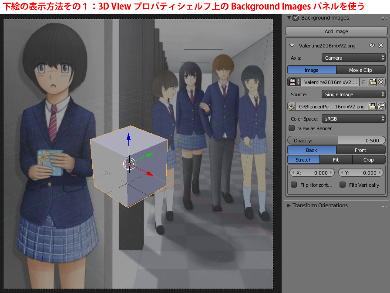390x293 pixels.
Task: Open Color Space sRGB dropdown
Action: pyautogui.click(x=353, y=119)
